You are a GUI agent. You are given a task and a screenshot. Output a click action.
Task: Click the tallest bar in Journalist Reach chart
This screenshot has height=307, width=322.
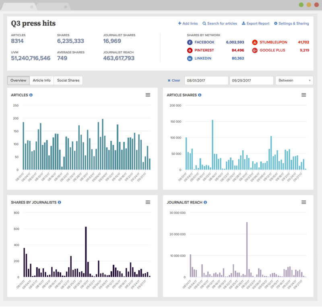tap(247, 249)
